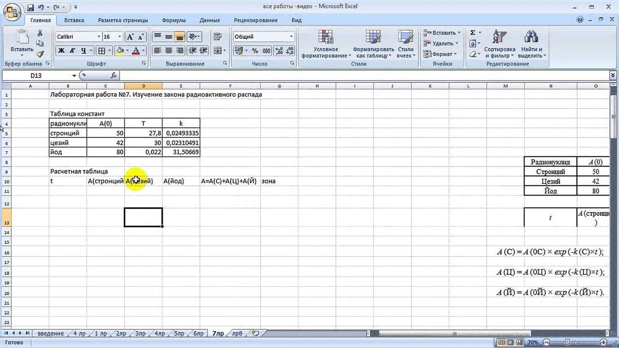
Task: Open the Рецензирование tab
Action: pyautogui.click(x=255, y=20)
